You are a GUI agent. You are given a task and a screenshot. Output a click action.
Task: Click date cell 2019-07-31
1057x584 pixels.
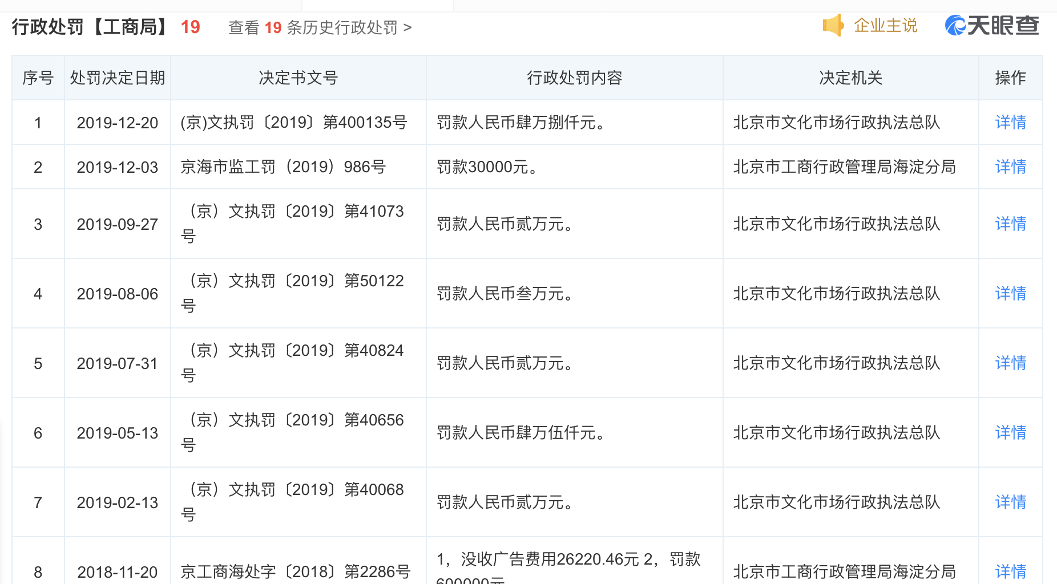click(118, 363)
